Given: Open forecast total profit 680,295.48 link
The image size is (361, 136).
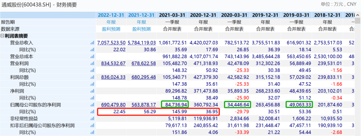Looking at the screenshot, I should coord(144,77).
